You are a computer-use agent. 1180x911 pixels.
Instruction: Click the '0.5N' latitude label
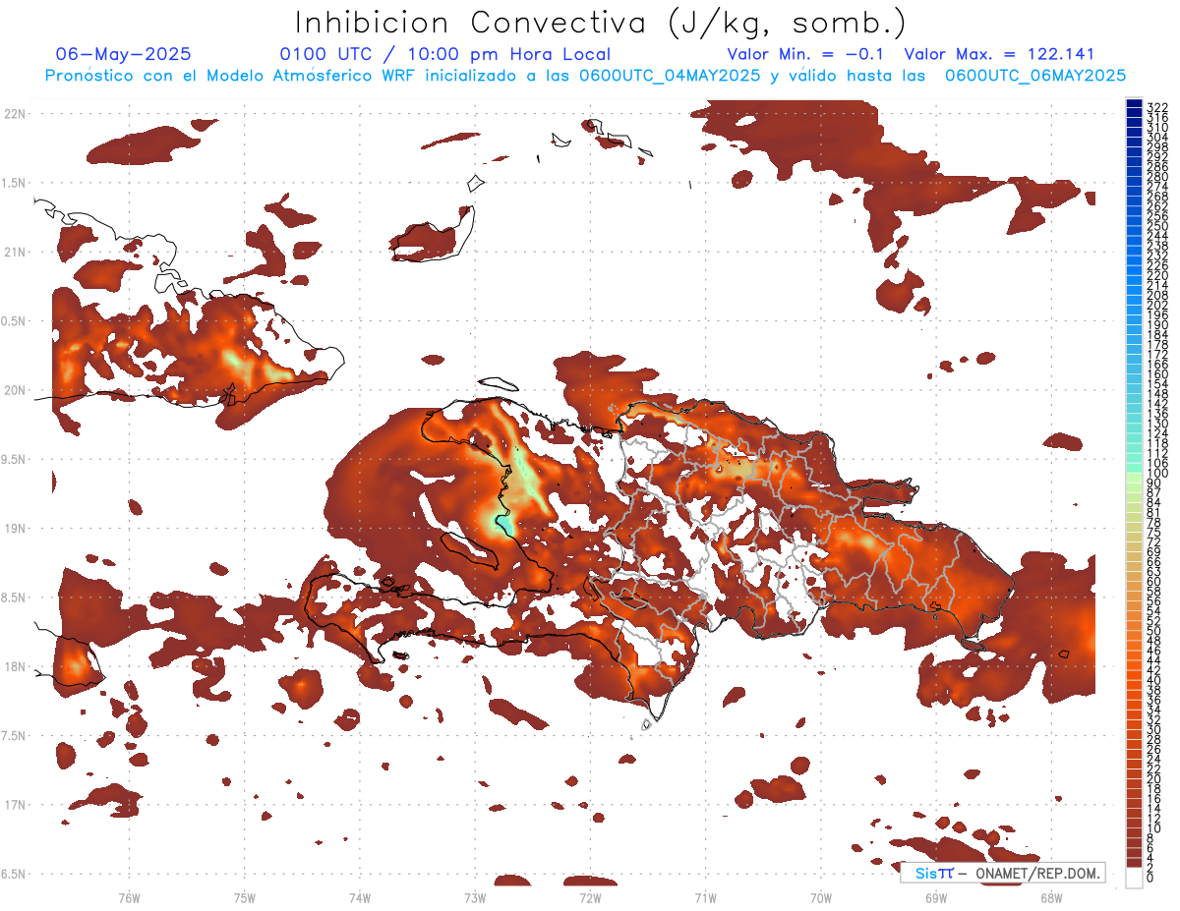pyautogui.click(x=15, y=321)
